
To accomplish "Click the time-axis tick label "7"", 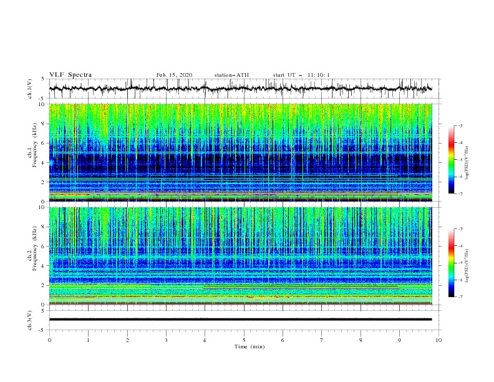I will (x=322, y=340).
